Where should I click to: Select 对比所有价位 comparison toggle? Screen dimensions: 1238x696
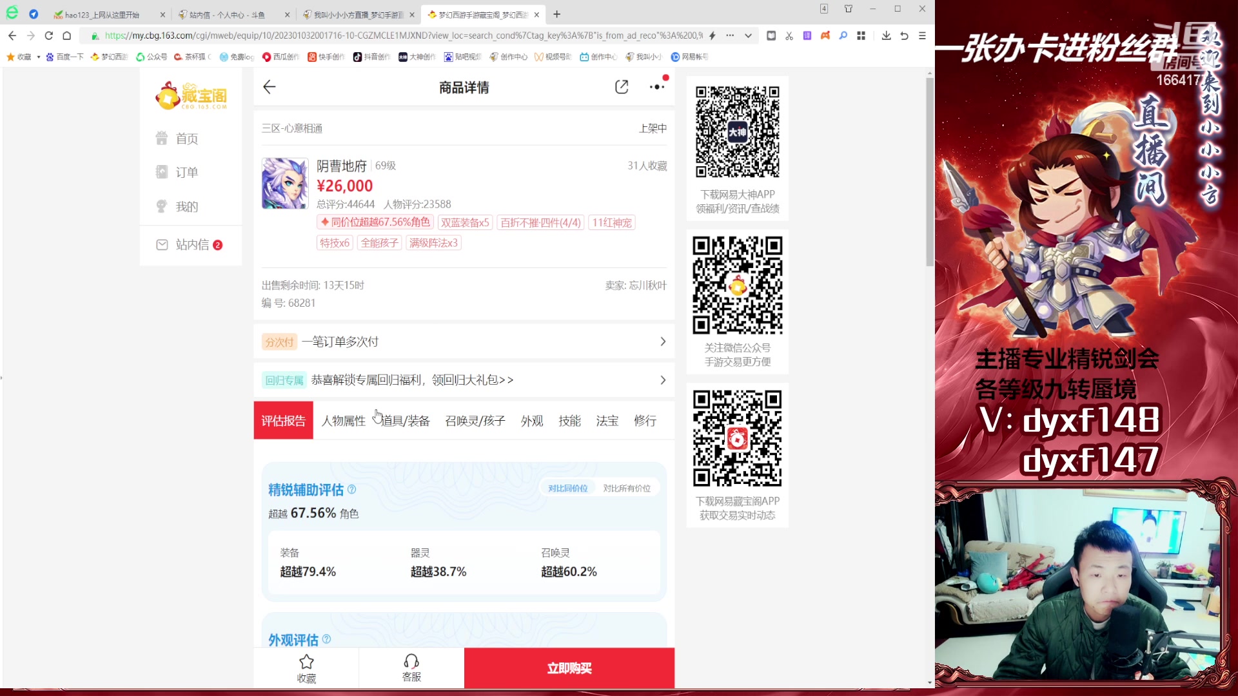(627, 488)
